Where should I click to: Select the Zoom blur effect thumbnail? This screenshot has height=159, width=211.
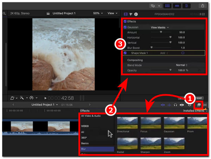click(x=174, y=144)
